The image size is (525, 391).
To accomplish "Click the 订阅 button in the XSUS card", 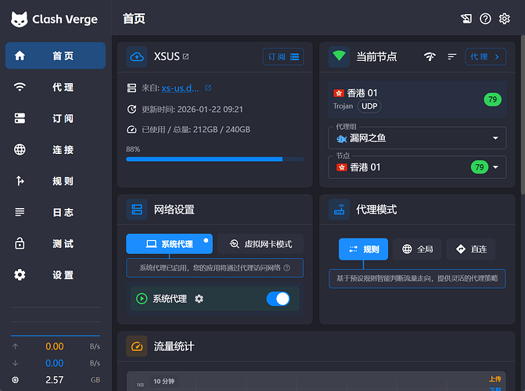I will [x=283, y=56].
